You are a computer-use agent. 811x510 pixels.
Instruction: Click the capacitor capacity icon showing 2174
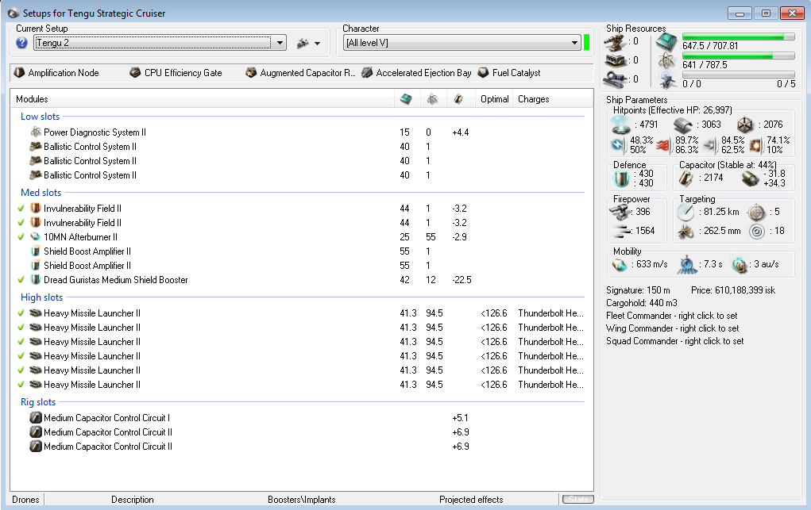pyautogui.click(x=686, y=178)
